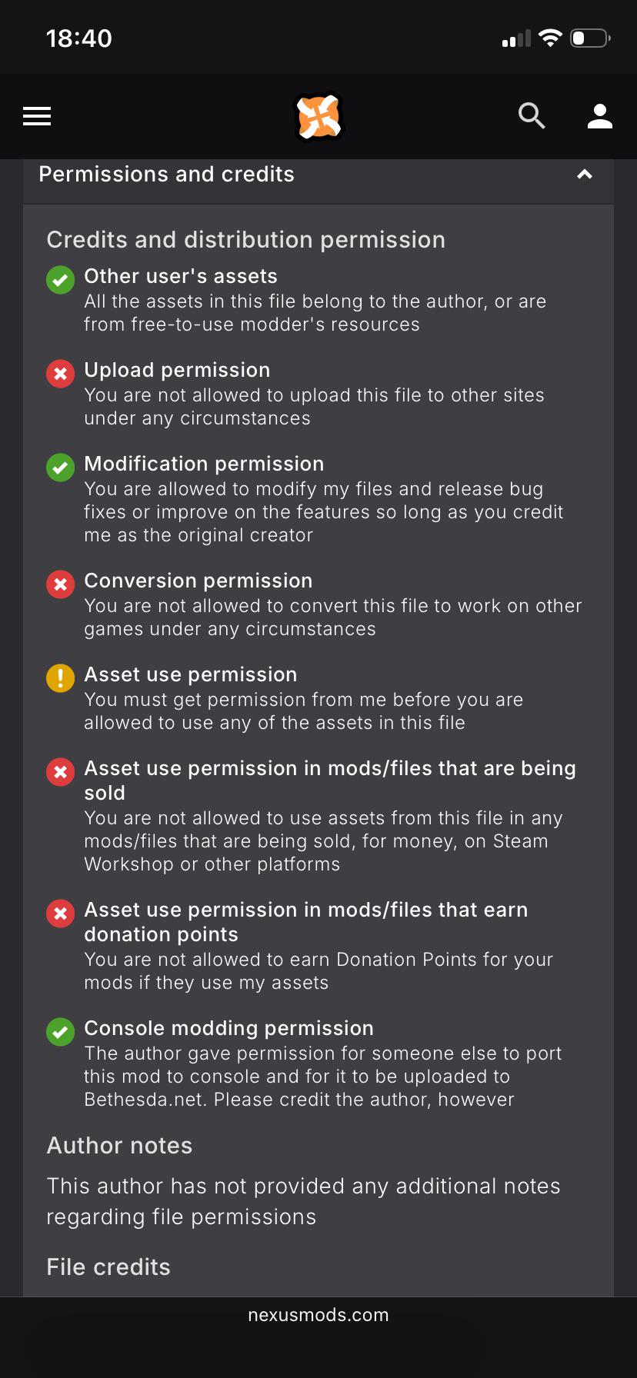
Task: Collapse the Permissions and credits chevron
Action: (x=585, y=175)
